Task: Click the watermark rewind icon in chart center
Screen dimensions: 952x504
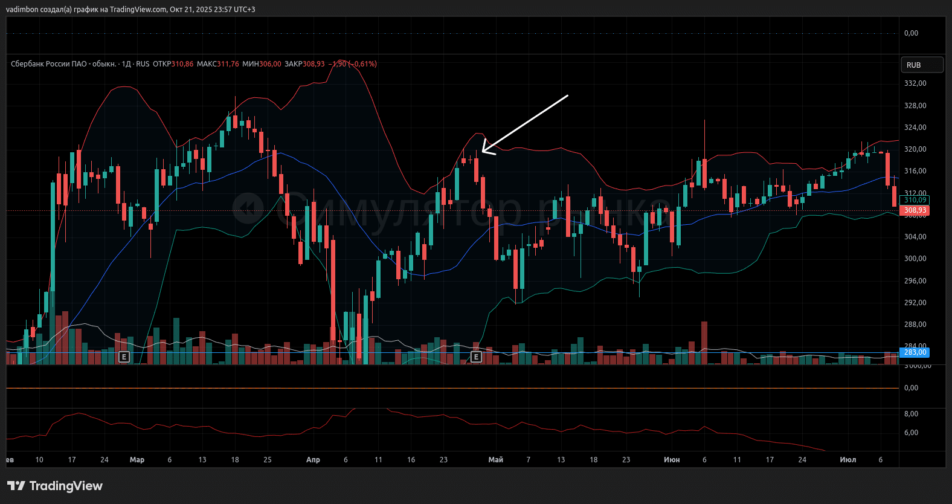Action: [248, 208]
